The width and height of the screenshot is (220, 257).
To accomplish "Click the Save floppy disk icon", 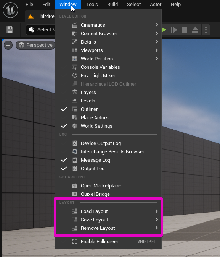I will [10, 30].
